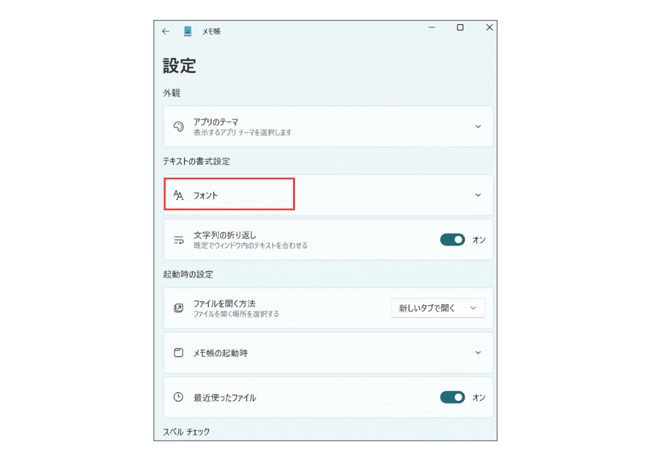Expand the フォント settings section
The height and width of the screenshot is (473, 651).
click(477, 195)
